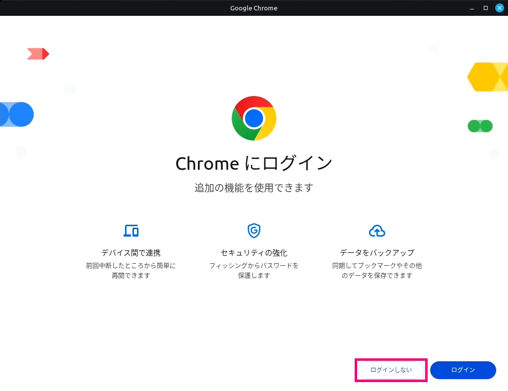
Task: Click the 追加の機能を使用できます subtitle
Action: tap(254, 188)
